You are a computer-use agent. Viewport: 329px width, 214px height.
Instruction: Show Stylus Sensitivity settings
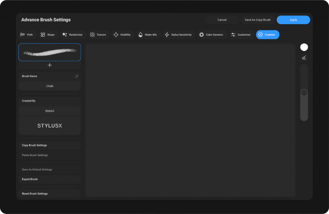tap(178, 35)
